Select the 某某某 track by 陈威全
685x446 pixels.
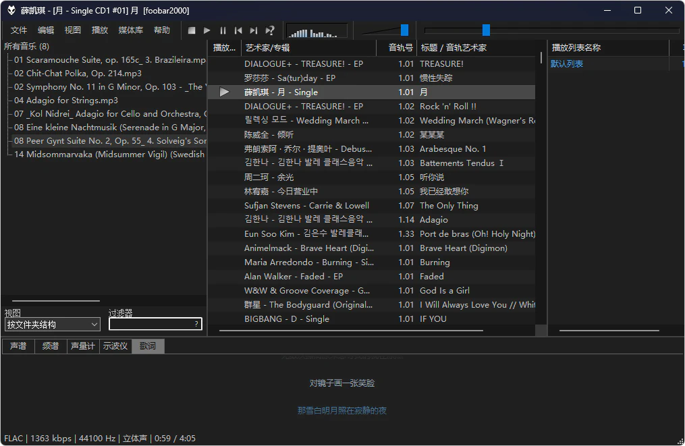tap(371, 135)
